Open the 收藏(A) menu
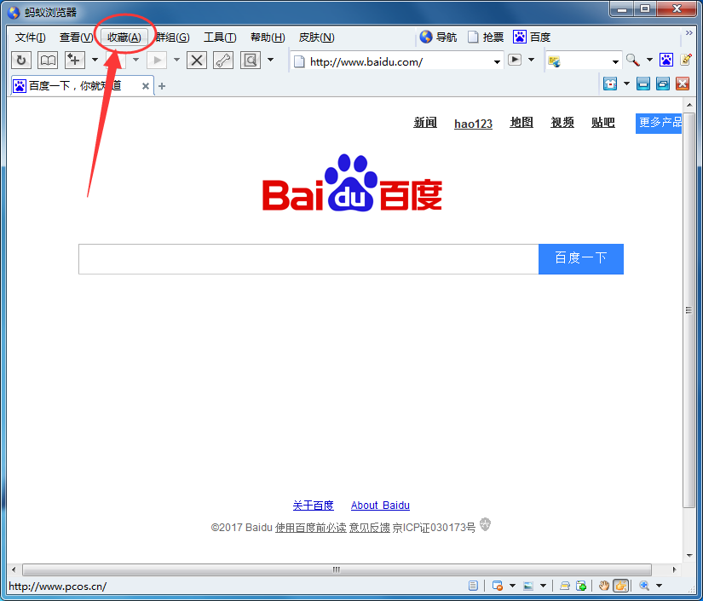Screen dimensions: 703x601 (124, 38)
